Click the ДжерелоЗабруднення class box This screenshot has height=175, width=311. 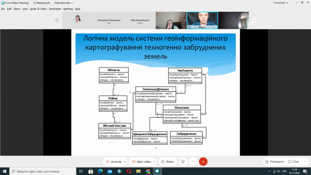[x=150, y=138]
